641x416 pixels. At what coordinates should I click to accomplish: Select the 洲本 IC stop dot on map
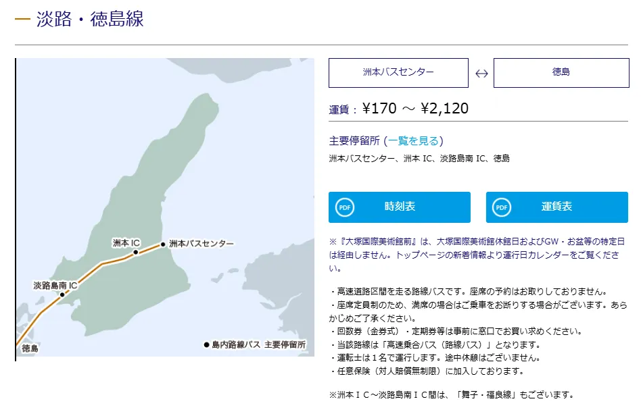(x=136, y=253)
